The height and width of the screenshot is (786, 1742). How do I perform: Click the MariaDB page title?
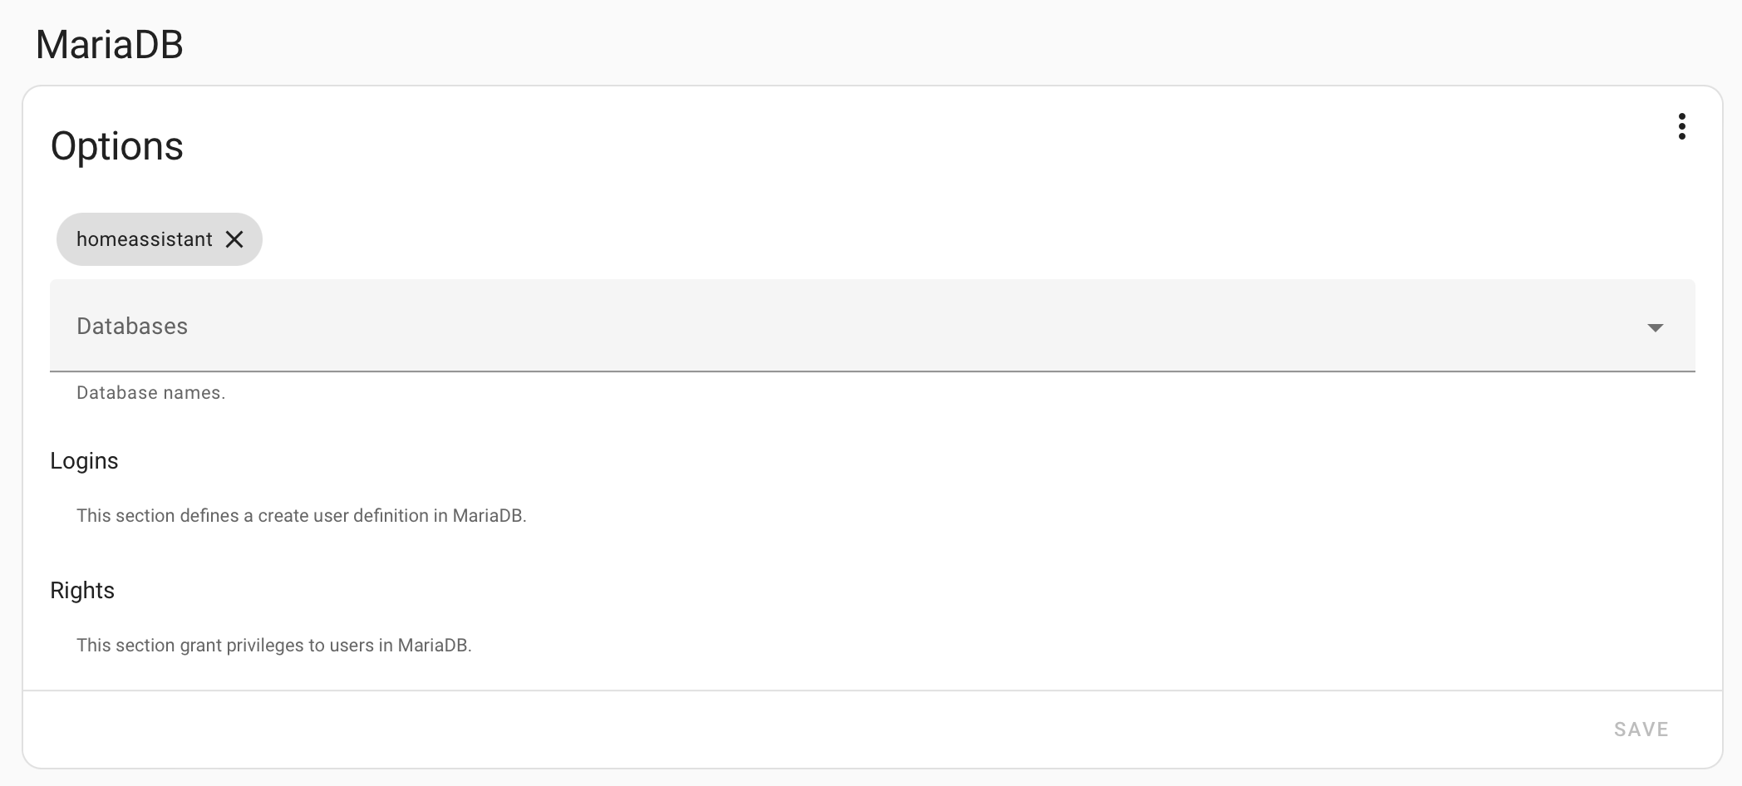point(109,43)
